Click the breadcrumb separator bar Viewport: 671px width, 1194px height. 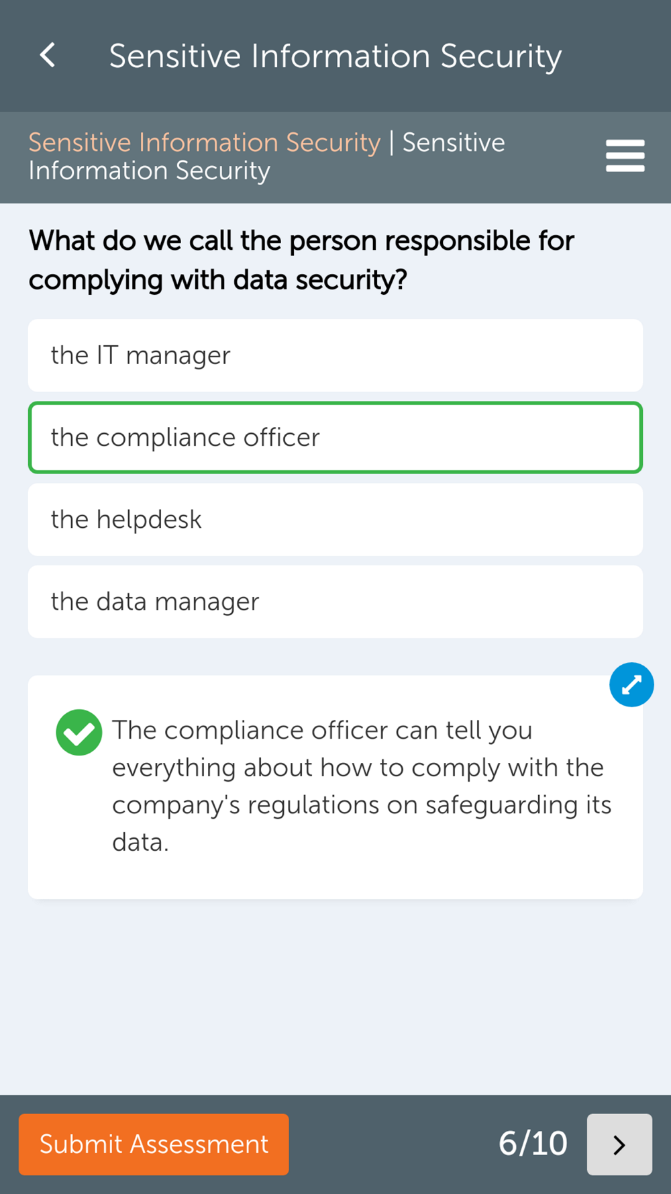[391, 142]
